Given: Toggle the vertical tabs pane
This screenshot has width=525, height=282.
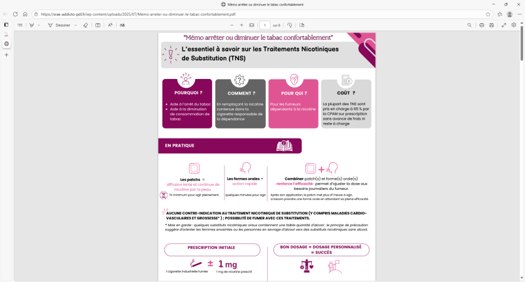Looking at the screenshot, I should coord(6,25).
